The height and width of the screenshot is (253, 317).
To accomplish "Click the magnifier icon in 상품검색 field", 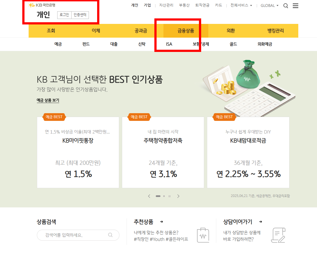I will 110,235.
